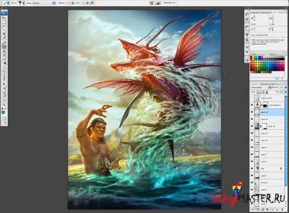The width and height of the screenshot is (289, 213).
Task: Select the Pen tool in toolbox
Action: [4, 75]
